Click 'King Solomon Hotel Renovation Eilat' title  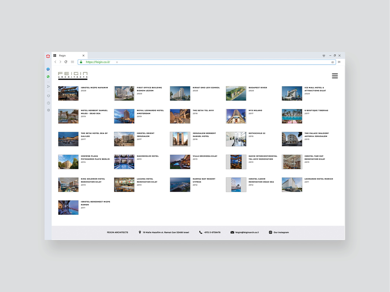tap(93, 180)
